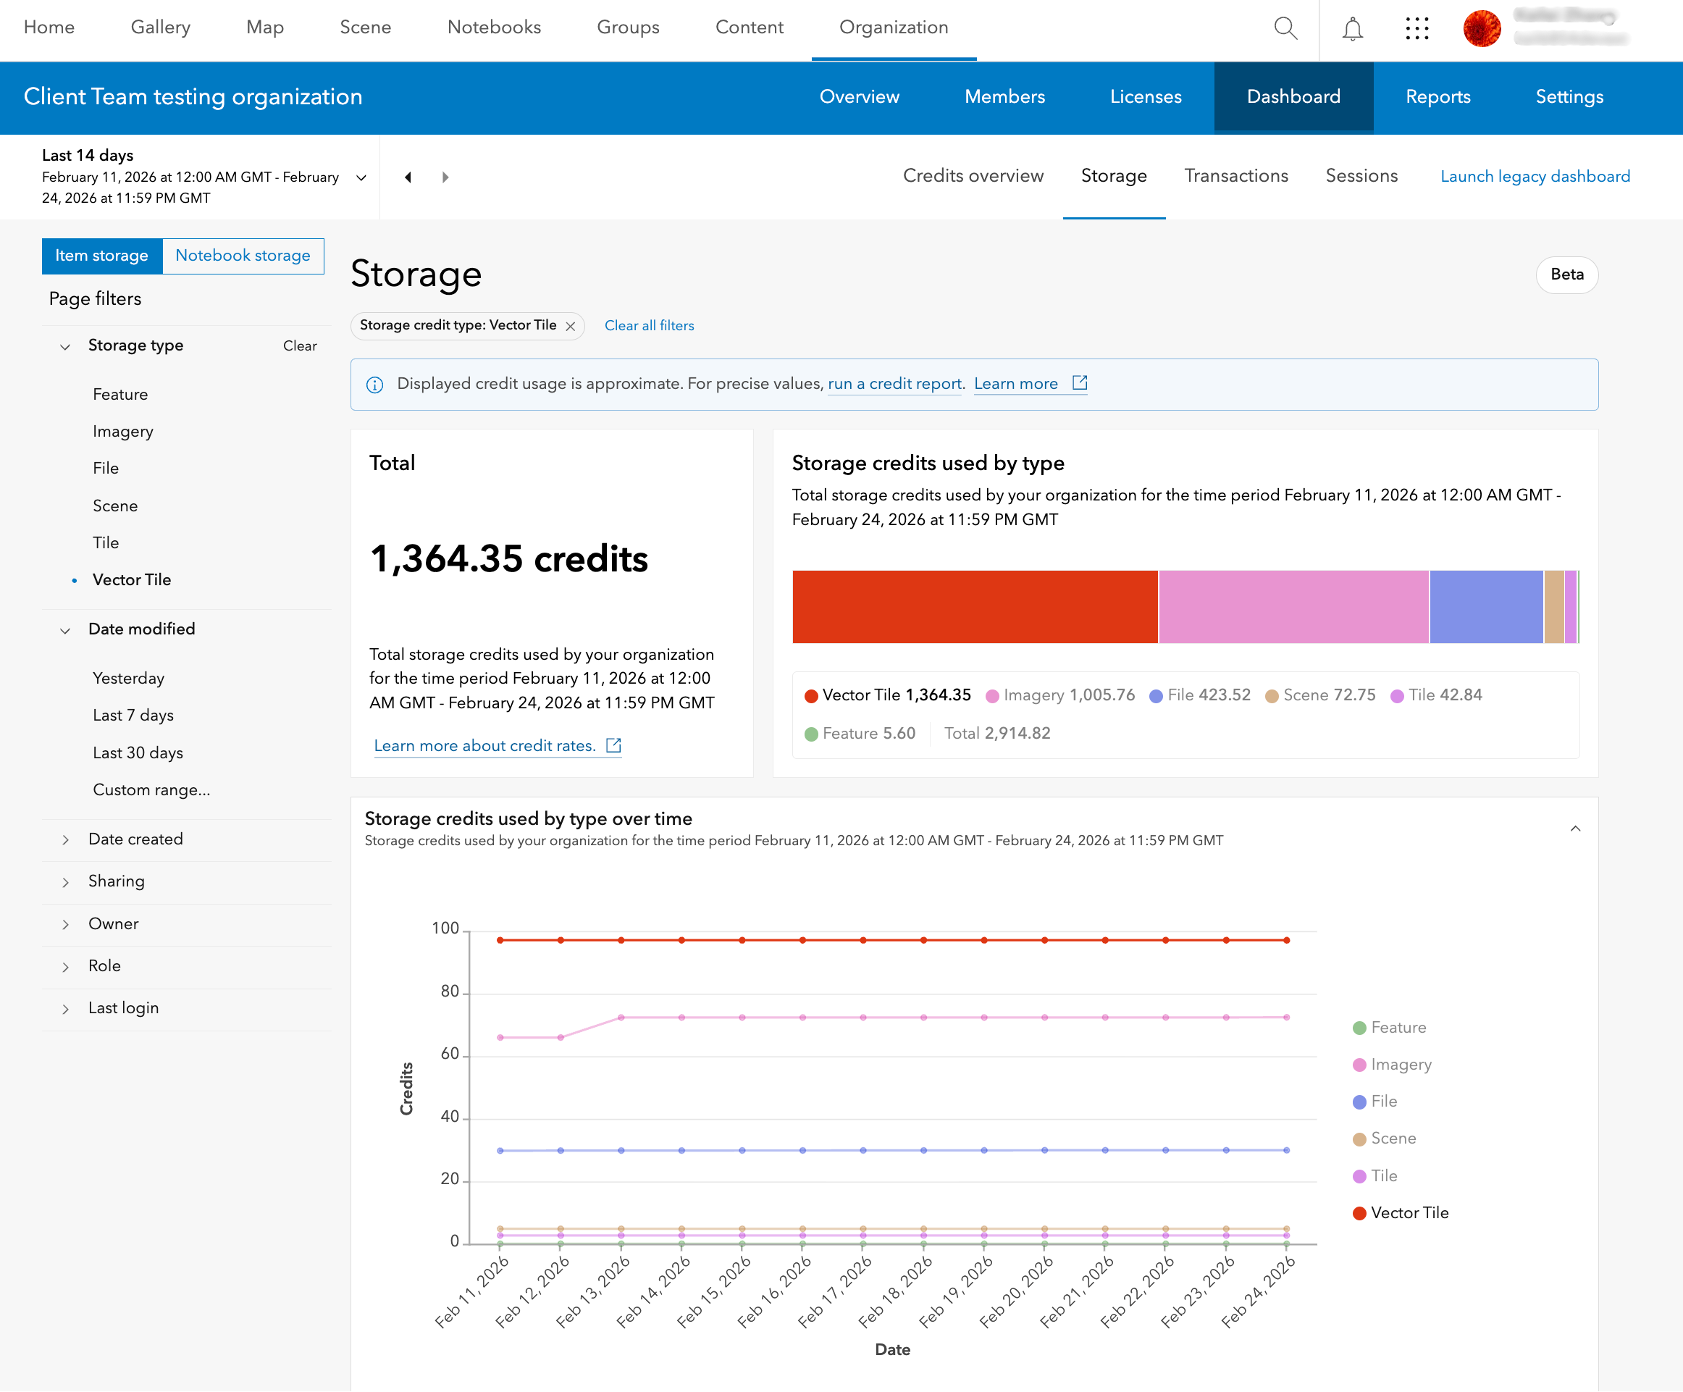Image resolution: width=1683 pixels, height=1392 pixels.
Task: Switch to Notebook storage toggle
Action: tap(243, 256)
